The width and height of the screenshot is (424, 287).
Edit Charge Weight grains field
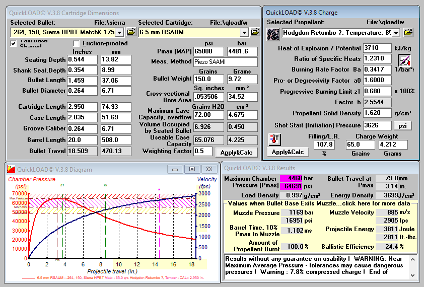point(361,145)
